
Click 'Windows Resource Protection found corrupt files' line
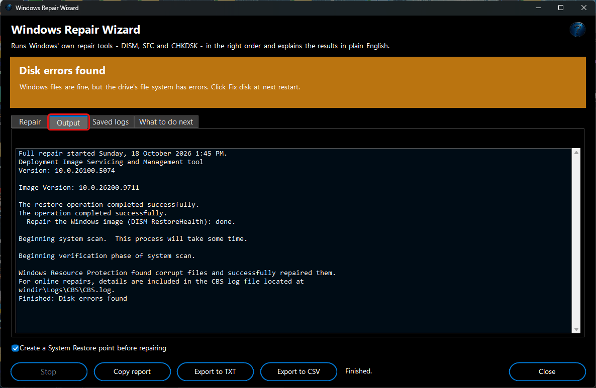[177, 273]
